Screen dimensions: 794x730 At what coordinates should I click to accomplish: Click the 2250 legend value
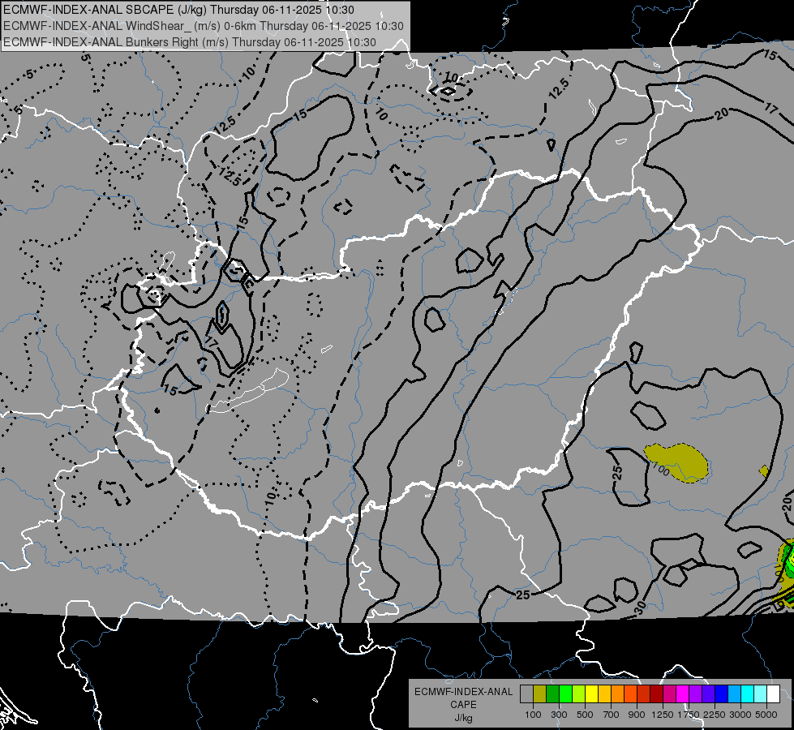(715, 715)
